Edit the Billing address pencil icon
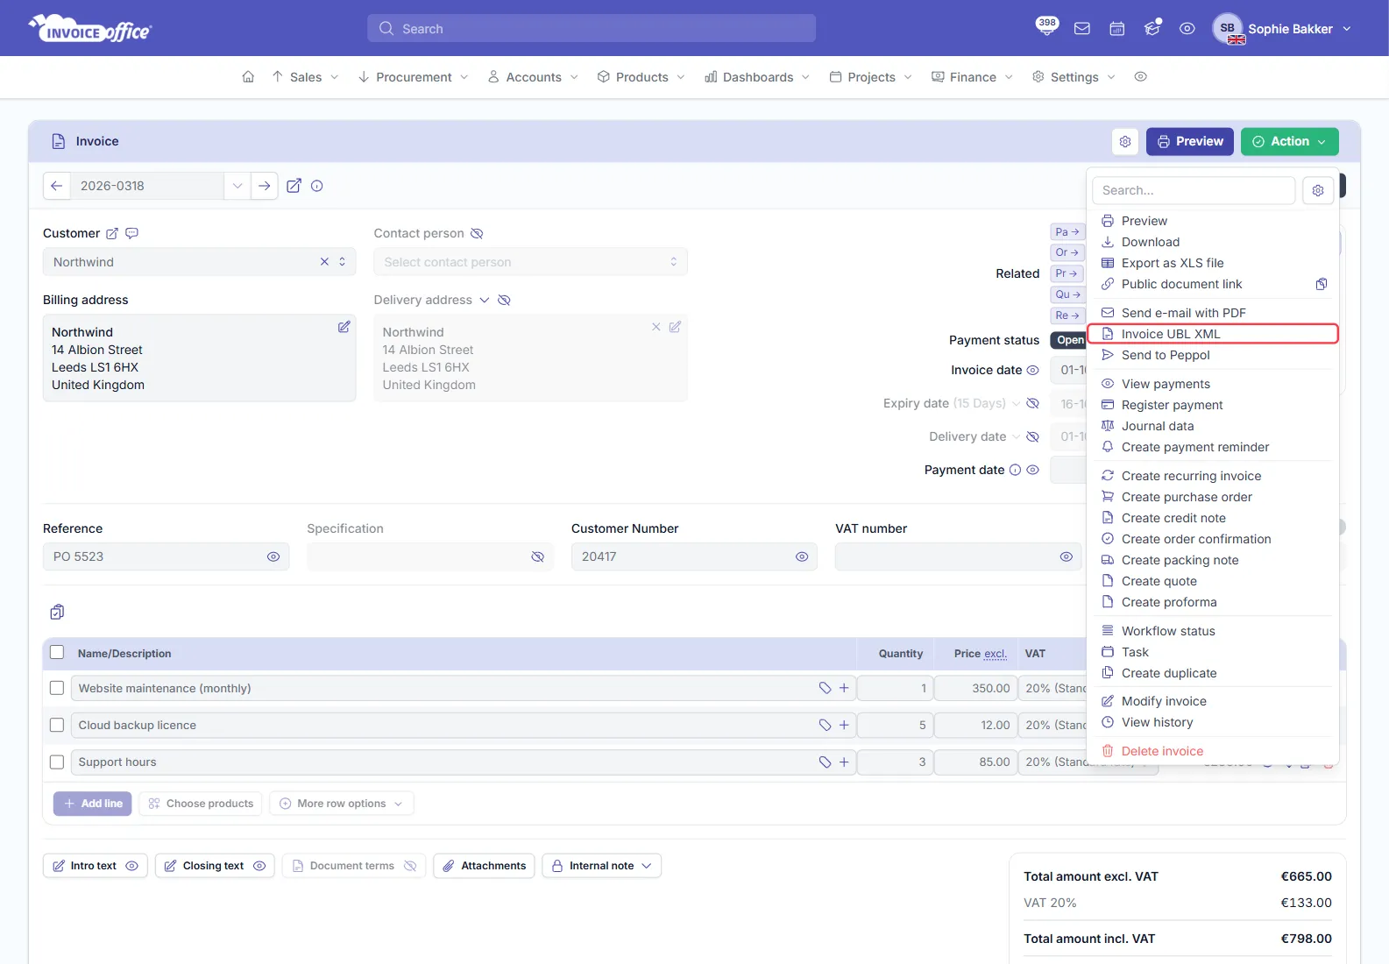The height and width of the screenshot is (964, 1389). tap(344, 327)
